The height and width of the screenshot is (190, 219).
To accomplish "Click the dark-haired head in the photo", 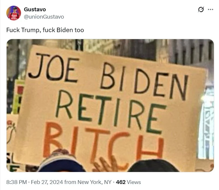I will click(153, 166).
